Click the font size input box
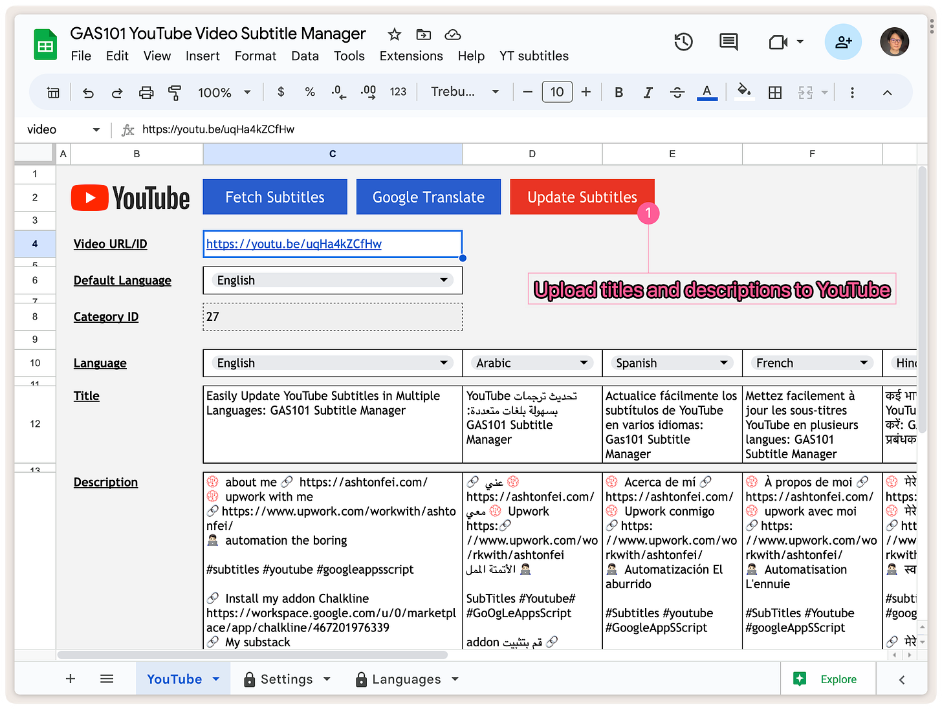Screen dimensions: 942x709 [556, 92]
